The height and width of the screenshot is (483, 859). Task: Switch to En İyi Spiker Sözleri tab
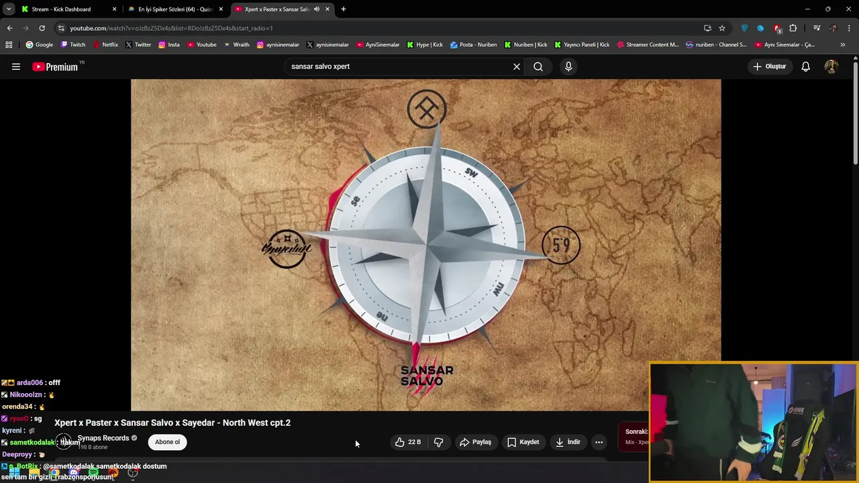coord(176,9)
